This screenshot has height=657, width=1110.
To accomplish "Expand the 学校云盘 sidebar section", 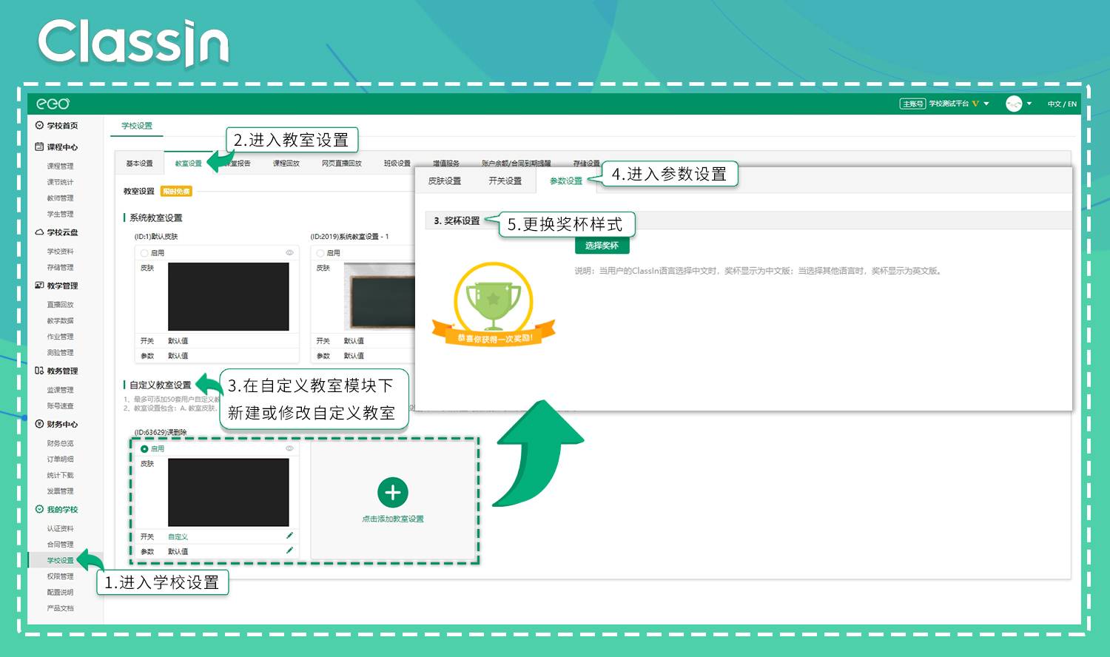I will click(62, 232).
